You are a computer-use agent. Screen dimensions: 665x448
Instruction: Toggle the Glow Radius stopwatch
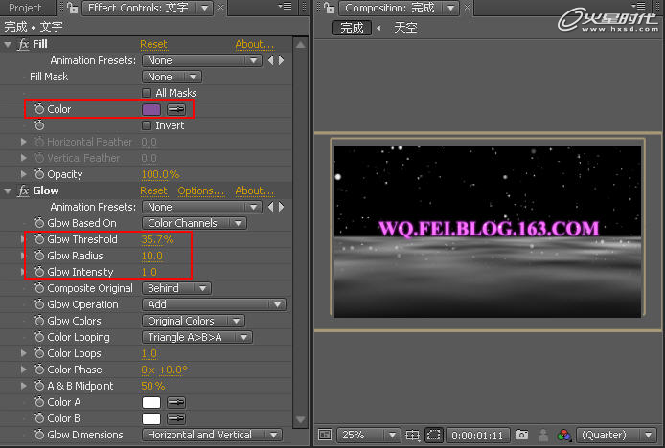coord(39,256)
